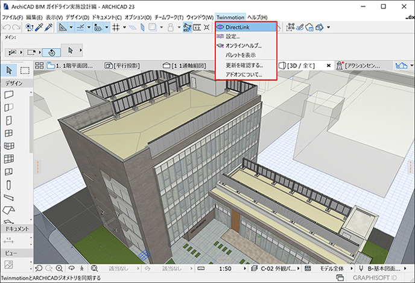Screen dimensions: 415x283
Task: Select the Door tool in toolbox
Action: (8, 120)
